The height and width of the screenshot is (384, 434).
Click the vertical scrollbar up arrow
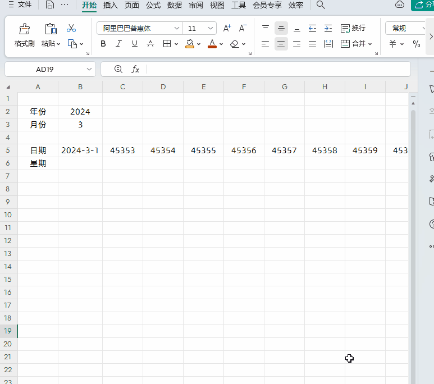click(413, 103)
